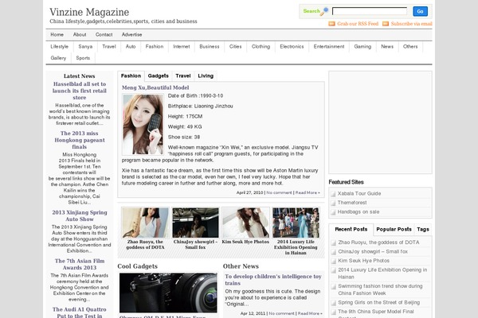Open Swimming fashion trend show recent post

[380, 289]
